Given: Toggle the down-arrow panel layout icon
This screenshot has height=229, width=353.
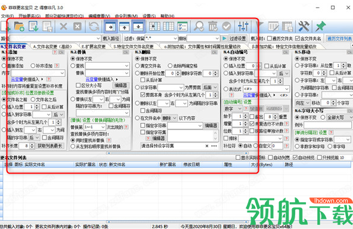Looking at the screenshot, I should tap(138, 27).
